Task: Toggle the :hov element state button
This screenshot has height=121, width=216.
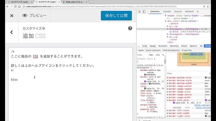Action: tap(151, 55)
